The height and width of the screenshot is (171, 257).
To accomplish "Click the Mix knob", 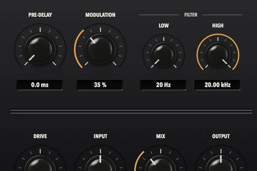I will tap(161, 164).
